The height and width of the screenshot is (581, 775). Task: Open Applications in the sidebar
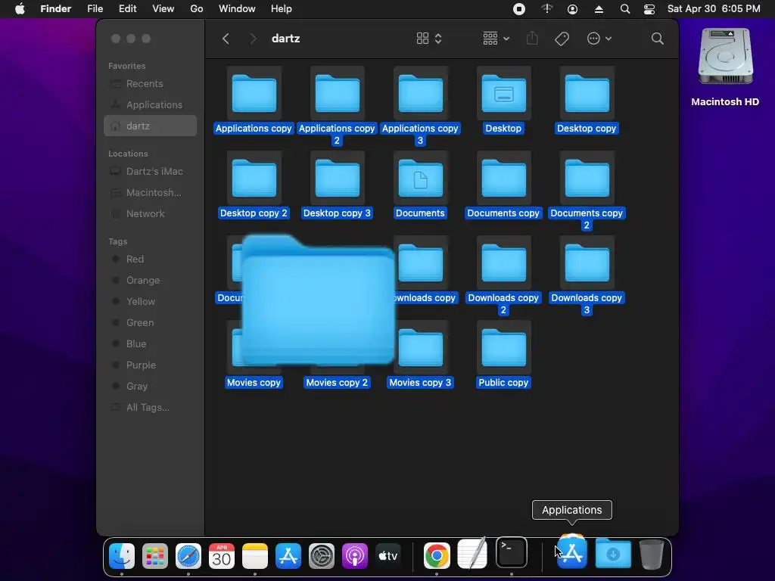pyautogui.click(x=151, y=104)
